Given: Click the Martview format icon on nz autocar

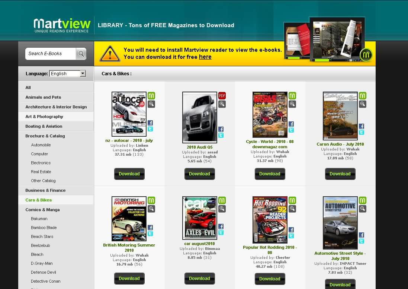Looking at the screenshot, I should click(x=151, y=96).
